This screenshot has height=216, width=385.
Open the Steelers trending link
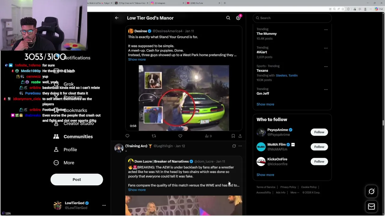tap(281, 76)
